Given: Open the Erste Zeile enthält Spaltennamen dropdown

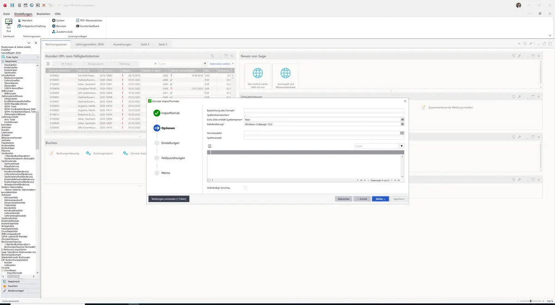Looking at the screenshot, I should coord(402,119).
